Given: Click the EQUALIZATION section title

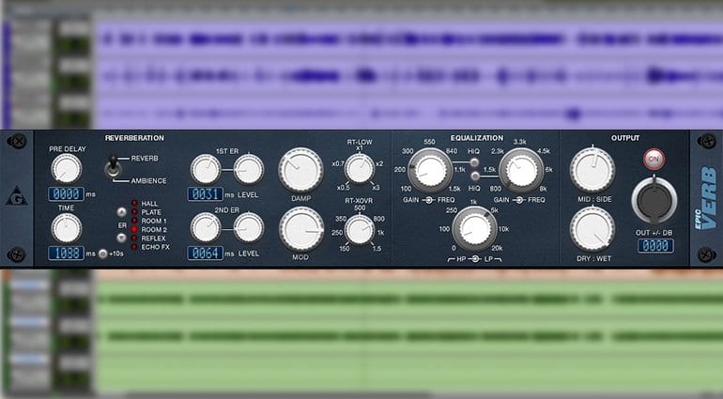Looking at the screenshot, I should 477,138.
